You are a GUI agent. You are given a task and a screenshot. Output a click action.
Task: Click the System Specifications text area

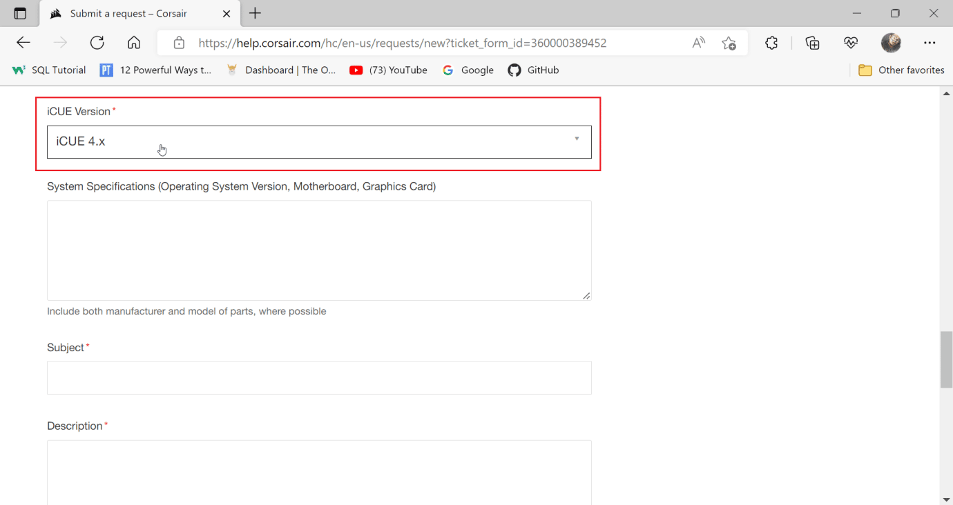(x=319, y=250)
